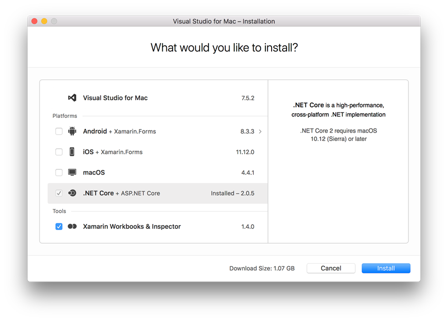Select the Android version number 8.3.3
Viewport: 448px width, 321px height.
pos(247,132)
